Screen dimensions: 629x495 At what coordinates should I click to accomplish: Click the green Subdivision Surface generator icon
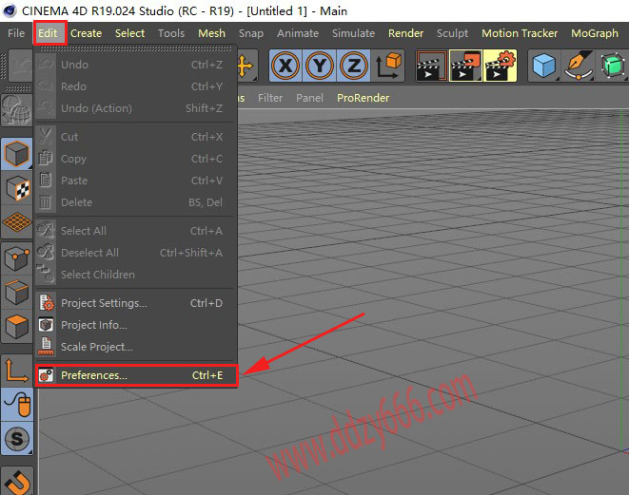click(x=612, y=66)
